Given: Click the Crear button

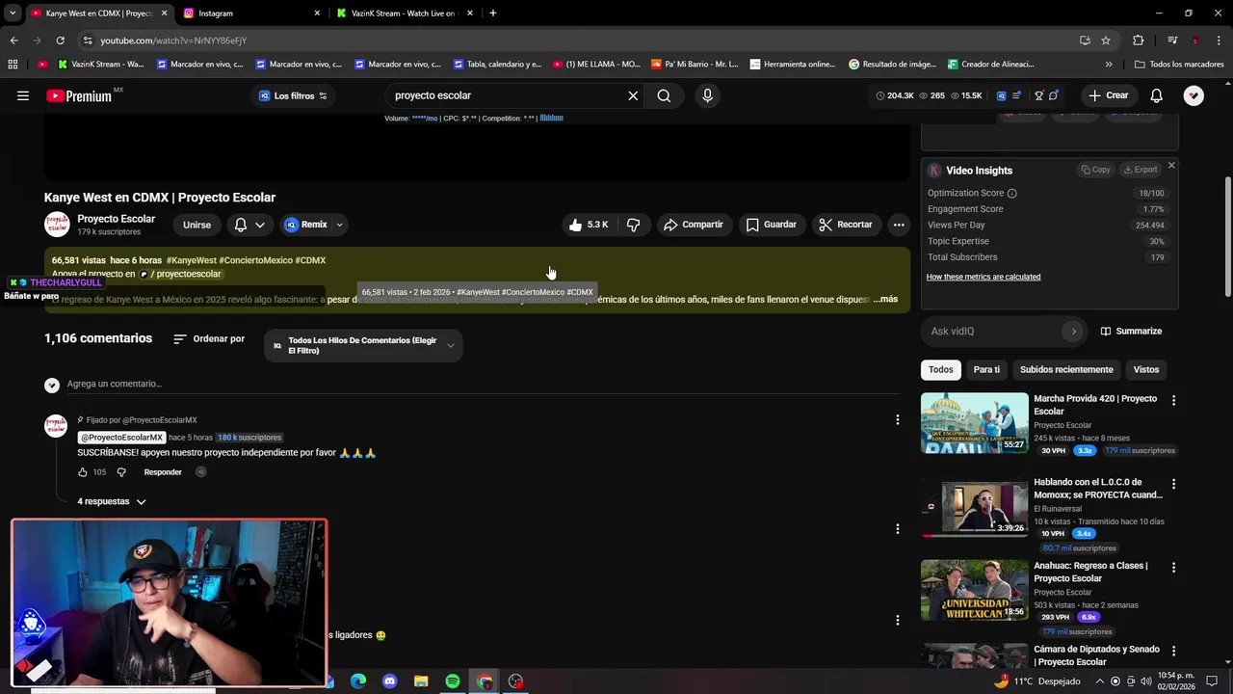Looking at the screenshot, I should click(1108, 95).
